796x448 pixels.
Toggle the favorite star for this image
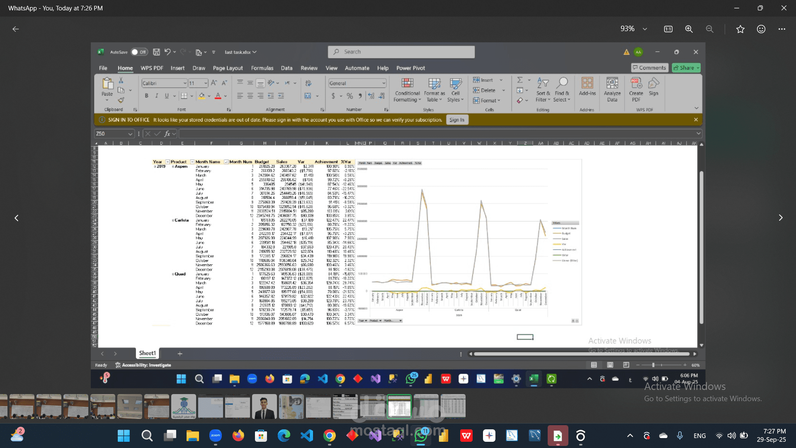(x=740, y=29)
